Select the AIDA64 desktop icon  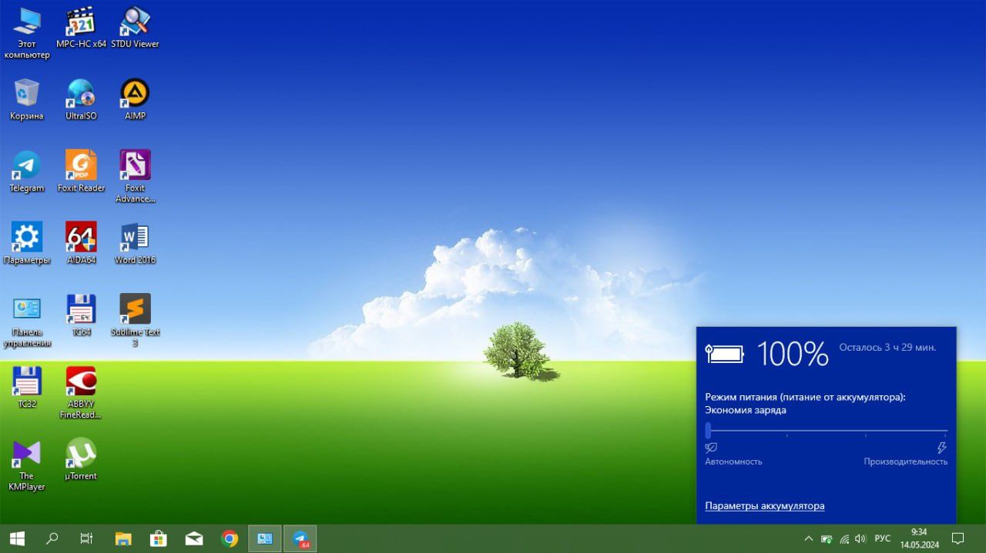(x=81, y=244)
